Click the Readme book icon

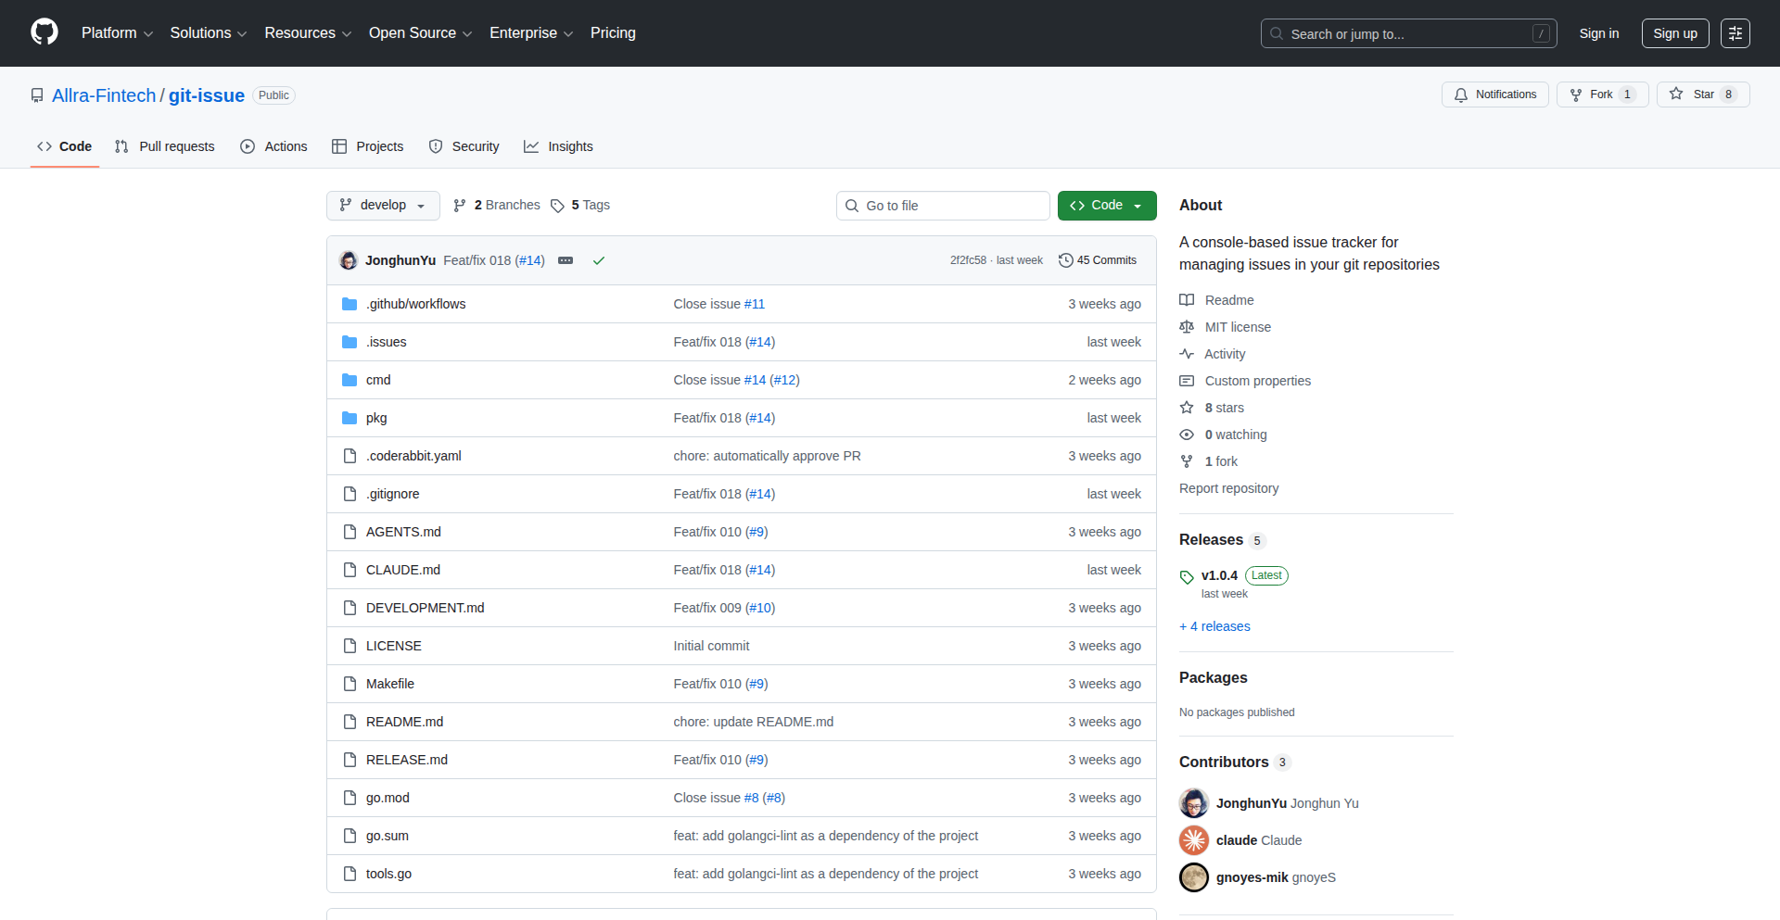(x=1187, y=299)
